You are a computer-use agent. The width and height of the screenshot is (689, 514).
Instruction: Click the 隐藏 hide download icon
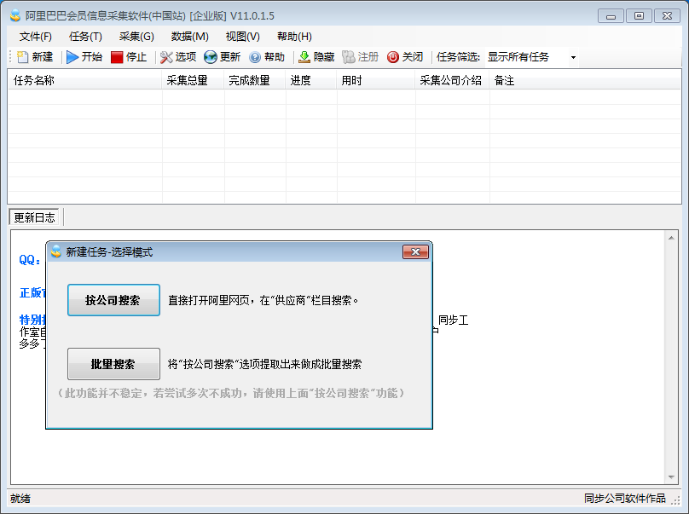(304, 57)
